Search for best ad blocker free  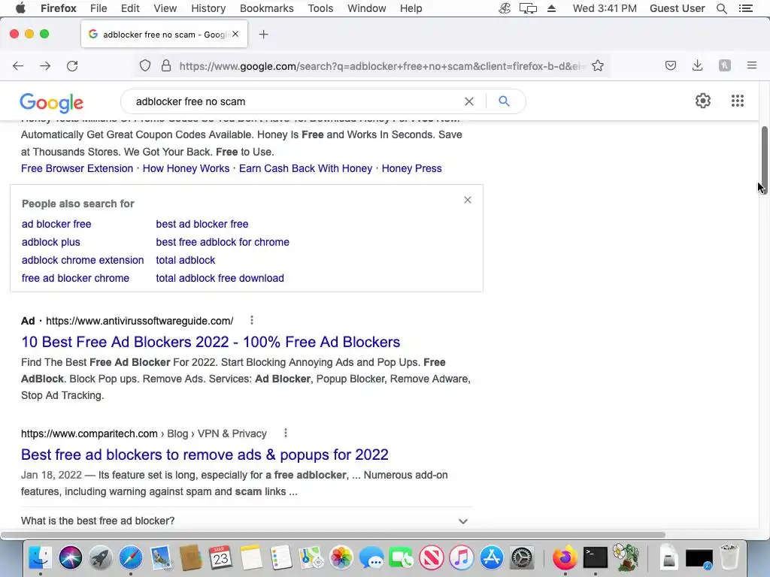coord(202,224)
